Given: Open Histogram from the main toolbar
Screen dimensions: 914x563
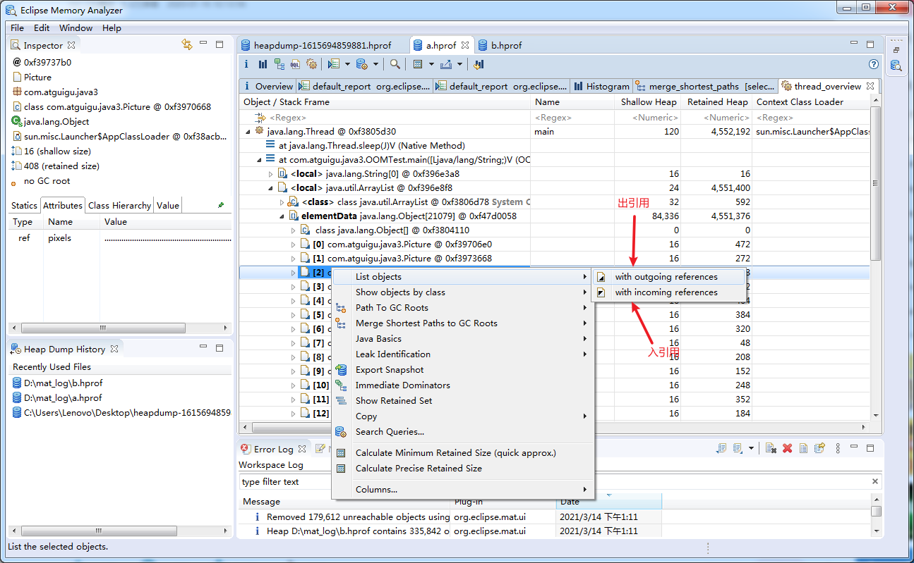Looking at the screenshot, I should [x=263, y=64].
